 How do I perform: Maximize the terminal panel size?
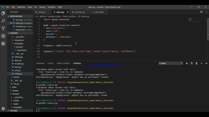coord(201,63)
